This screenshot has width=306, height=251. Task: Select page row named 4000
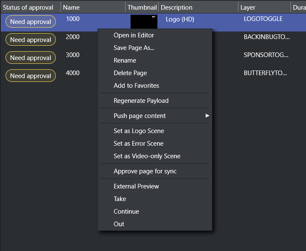click(73, 73)
